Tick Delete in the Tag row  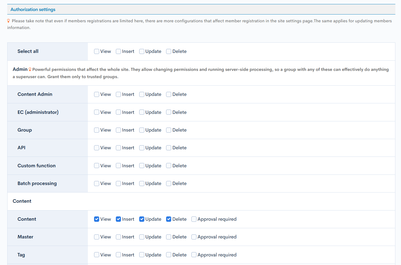169,255
